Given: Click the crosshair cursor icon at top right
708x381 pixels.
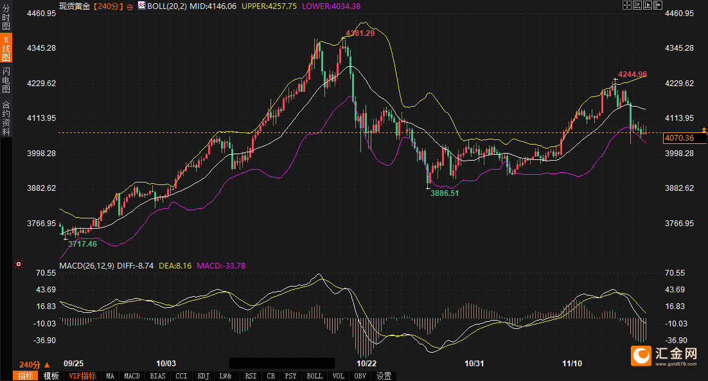Looking at the screenshot, I should click(x=628, y=5).
